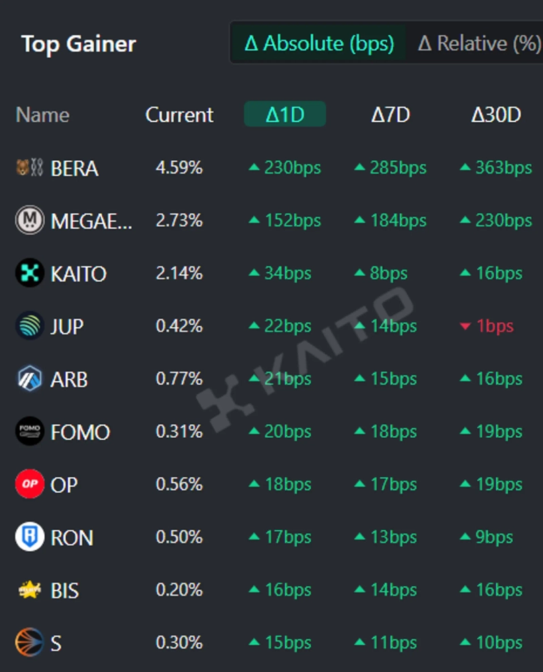Click the BIS token icon

[29, 590]
